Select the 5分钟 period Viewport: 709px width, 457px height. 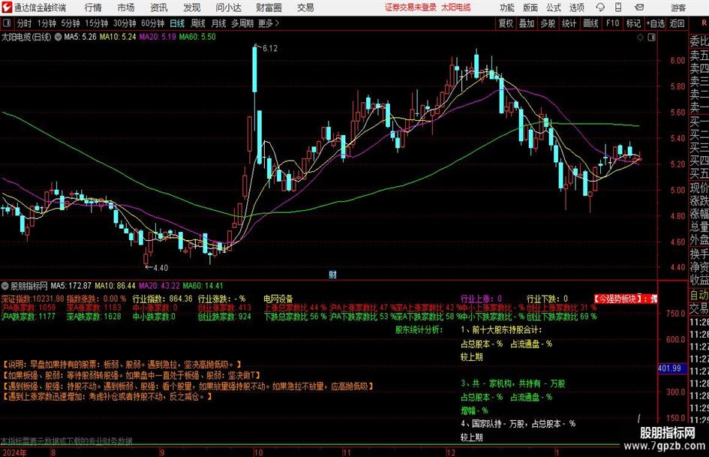pyautogui.click(x=70, y=23)
